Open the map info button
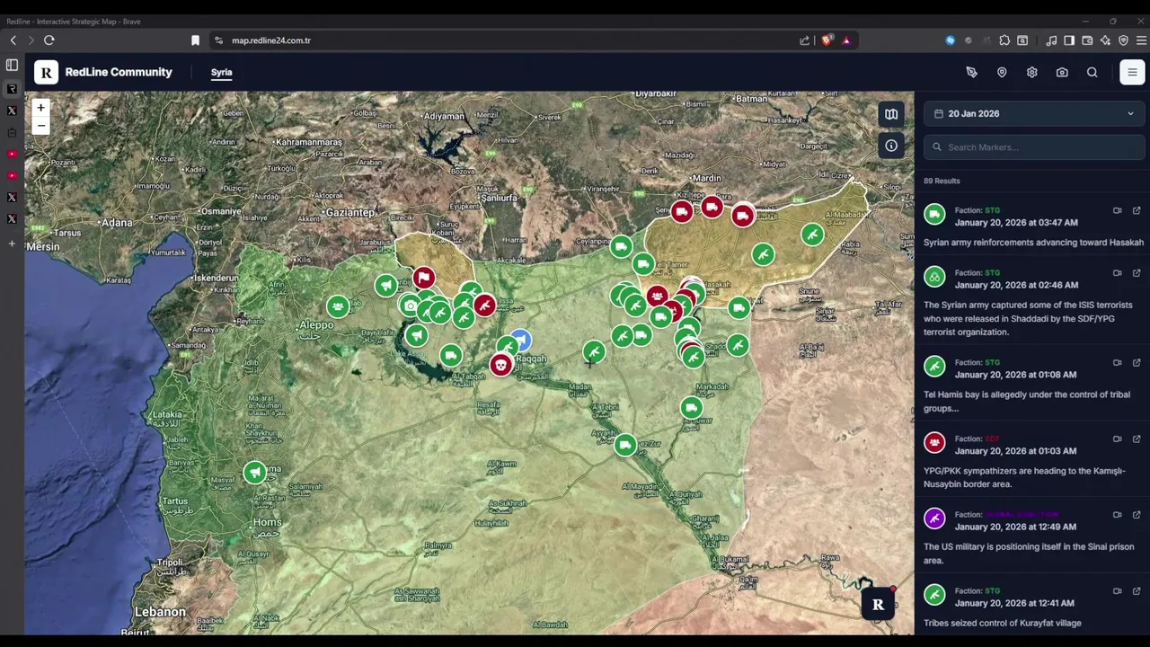This screenshot has height=647, width=1150. [891, 146]
